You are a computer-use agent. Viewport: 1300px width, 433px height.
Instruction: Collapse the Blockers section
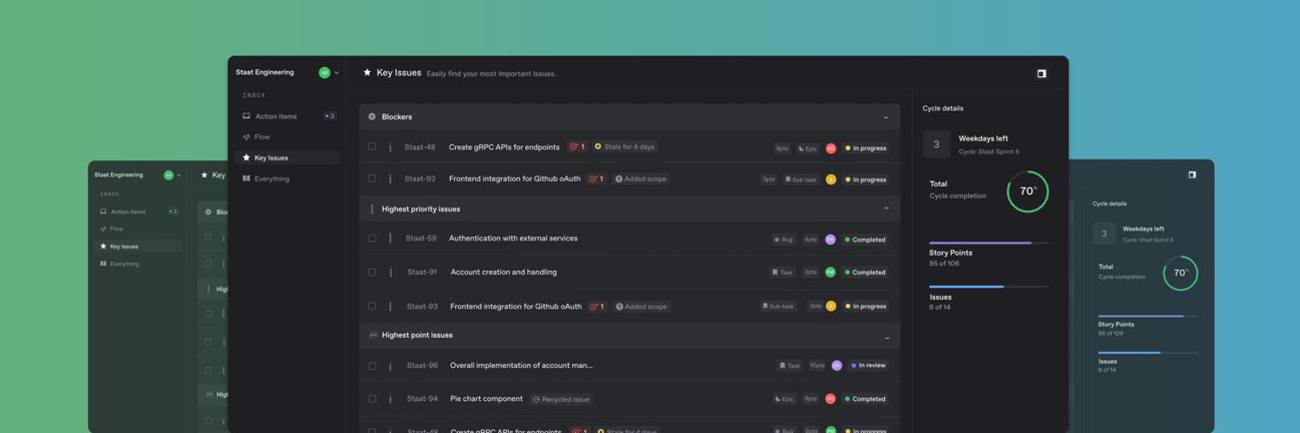pos(885,117)
